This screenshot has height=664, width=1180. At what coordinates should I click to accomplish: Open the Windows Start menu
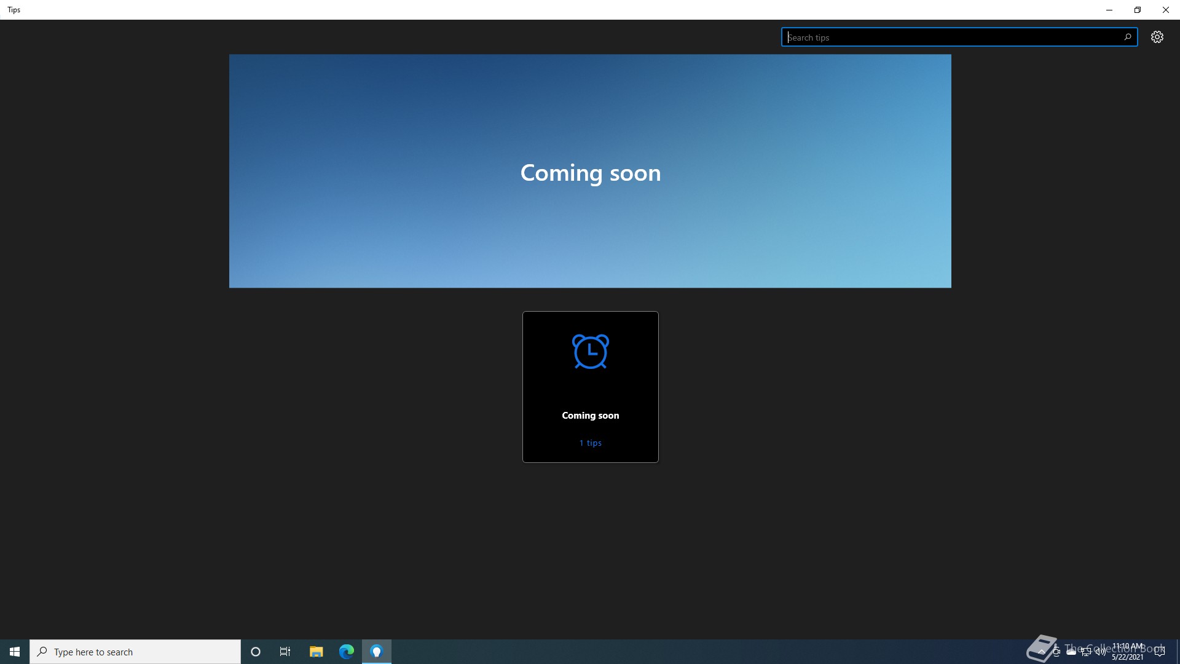(15, 652)
